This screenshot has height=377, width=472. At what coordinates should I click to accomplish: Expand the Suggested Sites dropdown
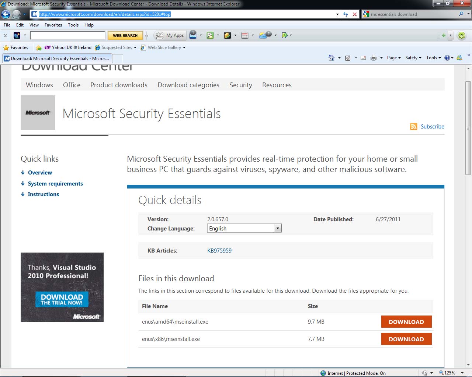(x=135, y=47)
